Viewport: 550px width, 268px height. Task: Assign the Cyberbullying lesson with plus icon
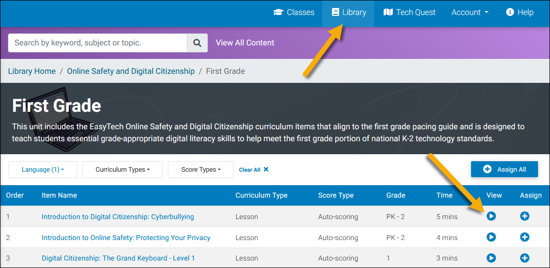[525, 216]
